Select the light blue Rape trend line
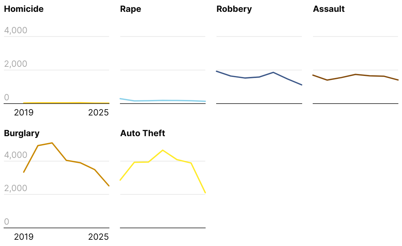 [163, 100]
